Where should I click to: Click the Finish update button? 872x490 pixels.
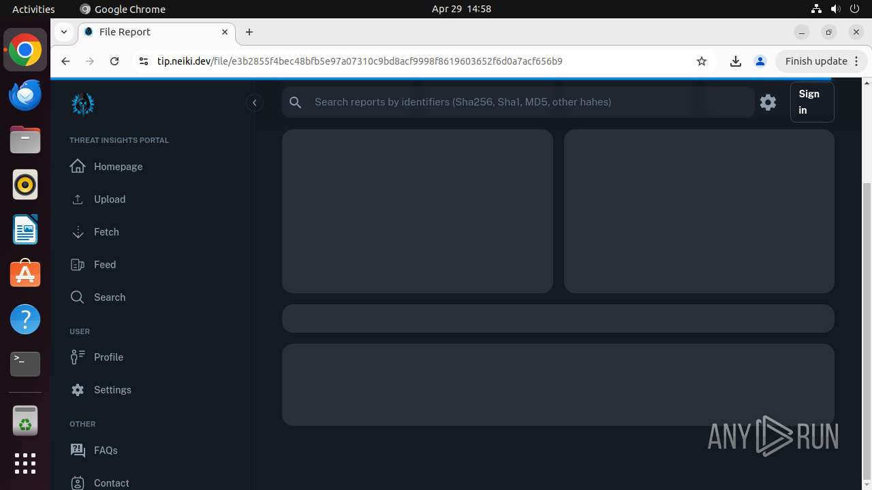click(x=821, y=61)
